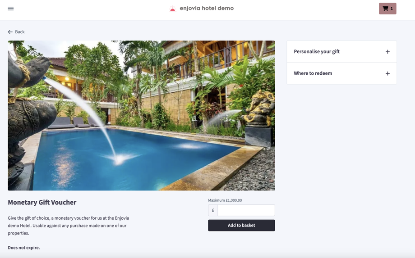Open the hamburger navigation menu
The width and height of the screenshot is (415, 258).
[x=10, y=9]
